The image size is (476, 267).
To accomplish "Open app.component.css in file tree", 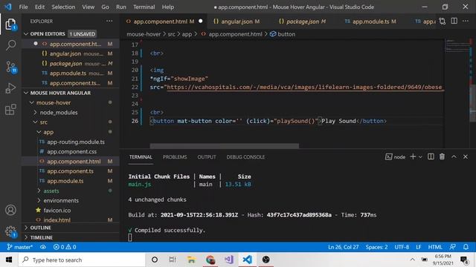I will tap(71, 151).
